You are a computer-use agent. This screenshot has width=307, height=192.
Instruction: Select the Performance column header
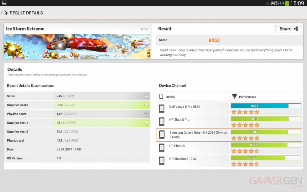[x=247, y=97]
